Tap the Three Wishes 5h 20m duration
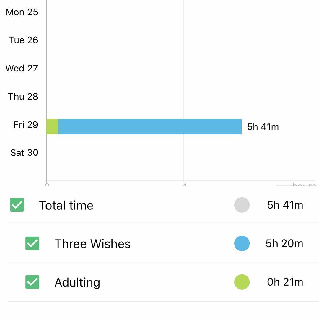The width and height of the screenshot is (319, 319). tap(284, 244)
